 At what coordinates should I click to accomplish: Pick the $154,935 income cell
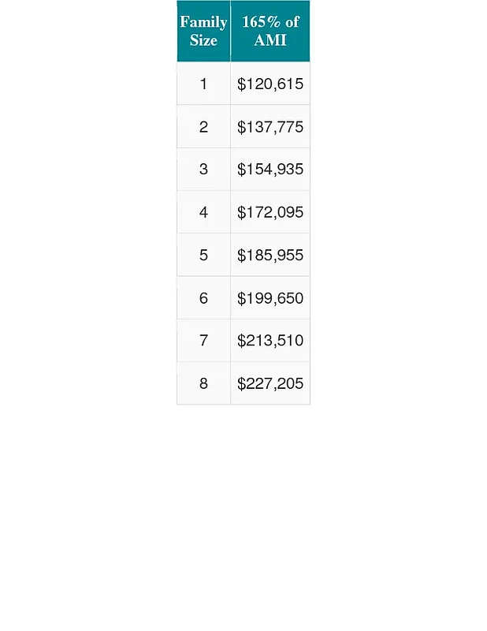(270, 169)
